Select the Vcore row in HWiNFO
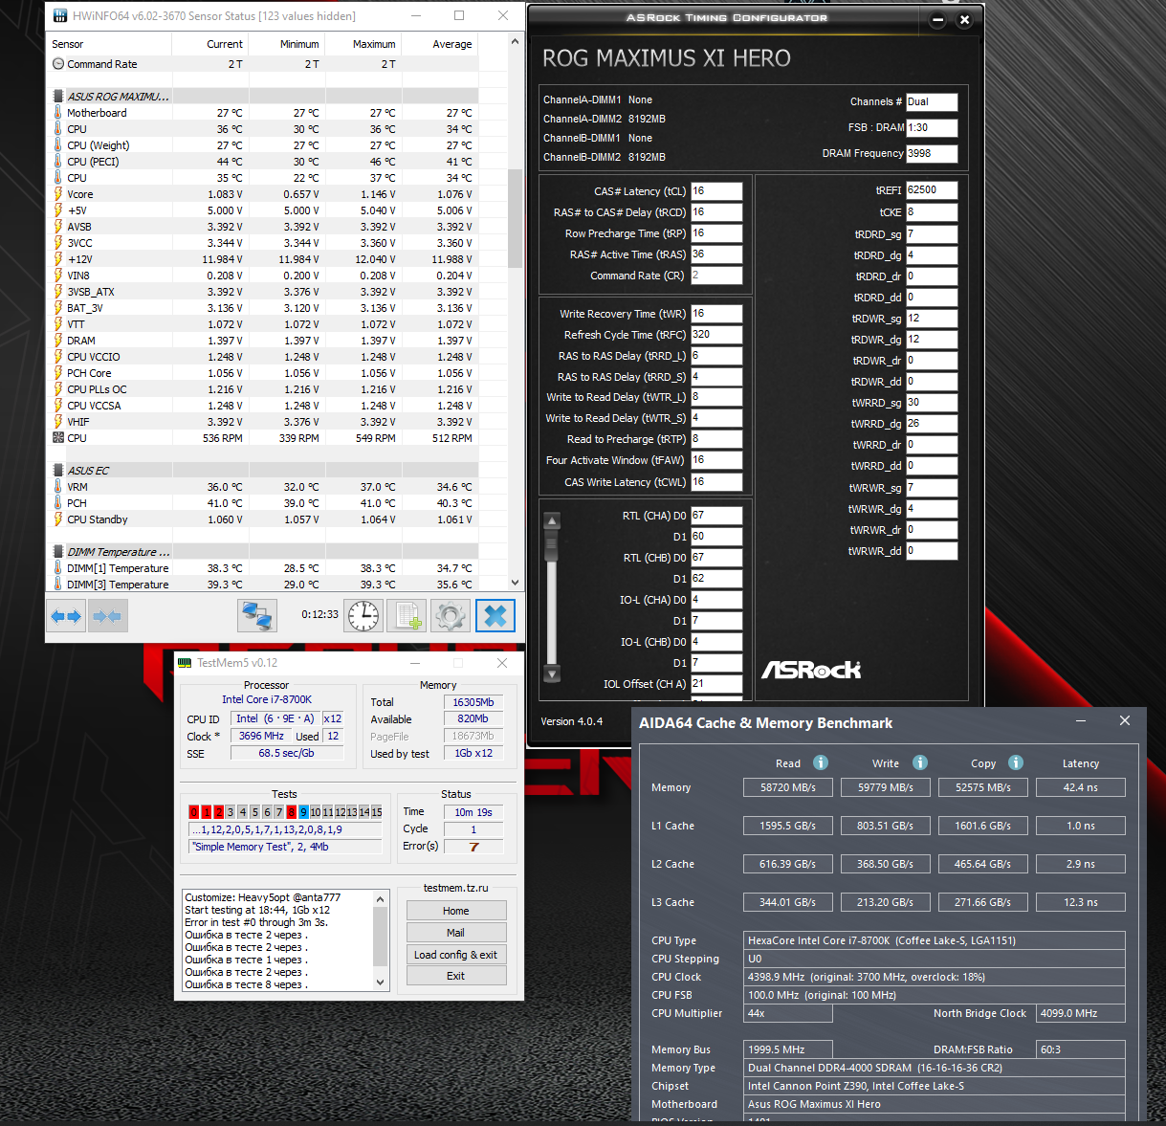1166x1126 pixels. point(263,194)
